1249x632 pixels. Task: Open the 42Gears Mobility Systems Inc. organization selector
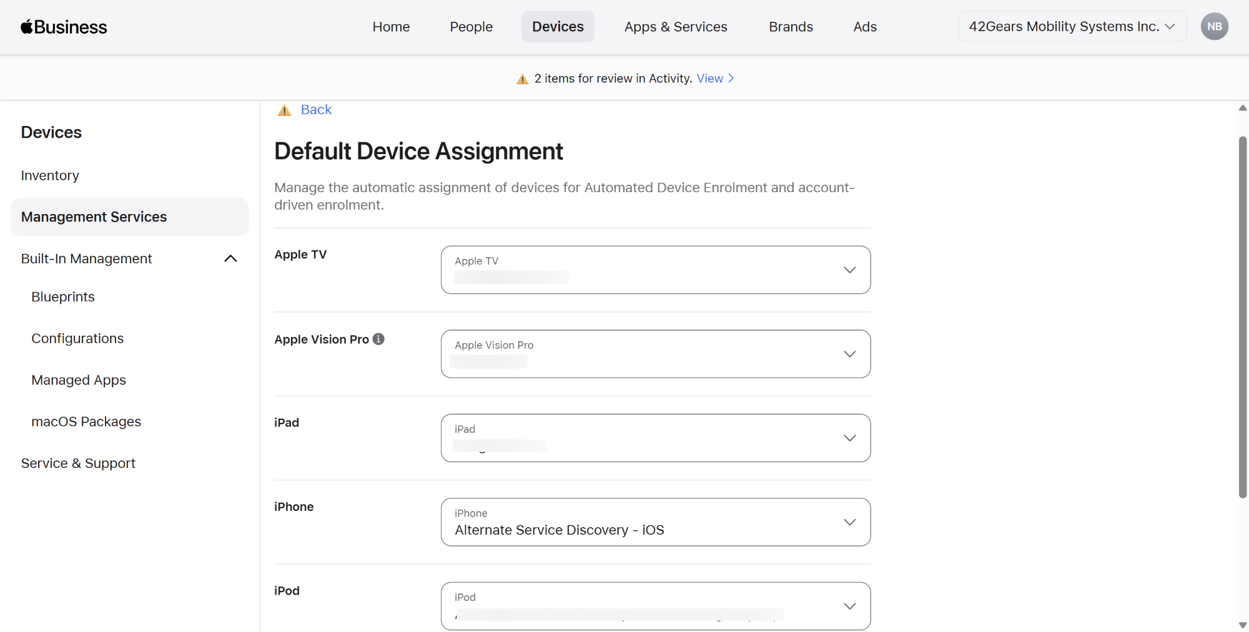(1072, 27)
